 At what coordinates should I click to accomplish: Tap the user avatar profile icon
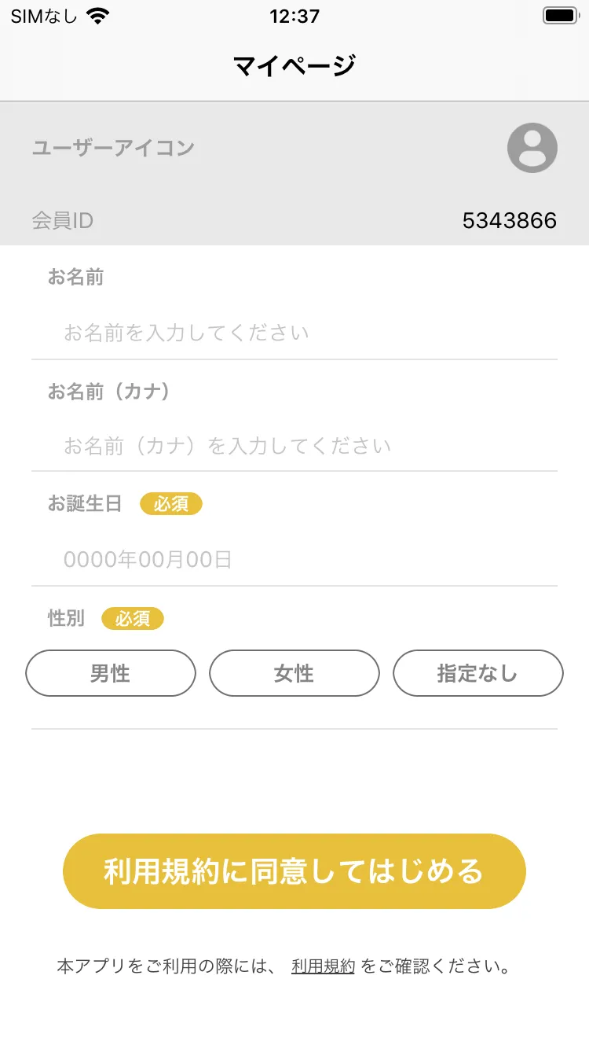tap(532, 148)
